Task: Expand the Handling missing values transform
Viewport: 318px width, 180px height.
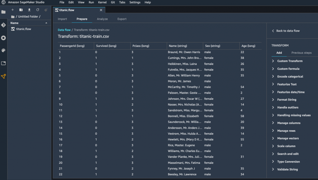Action: [294, 115]
